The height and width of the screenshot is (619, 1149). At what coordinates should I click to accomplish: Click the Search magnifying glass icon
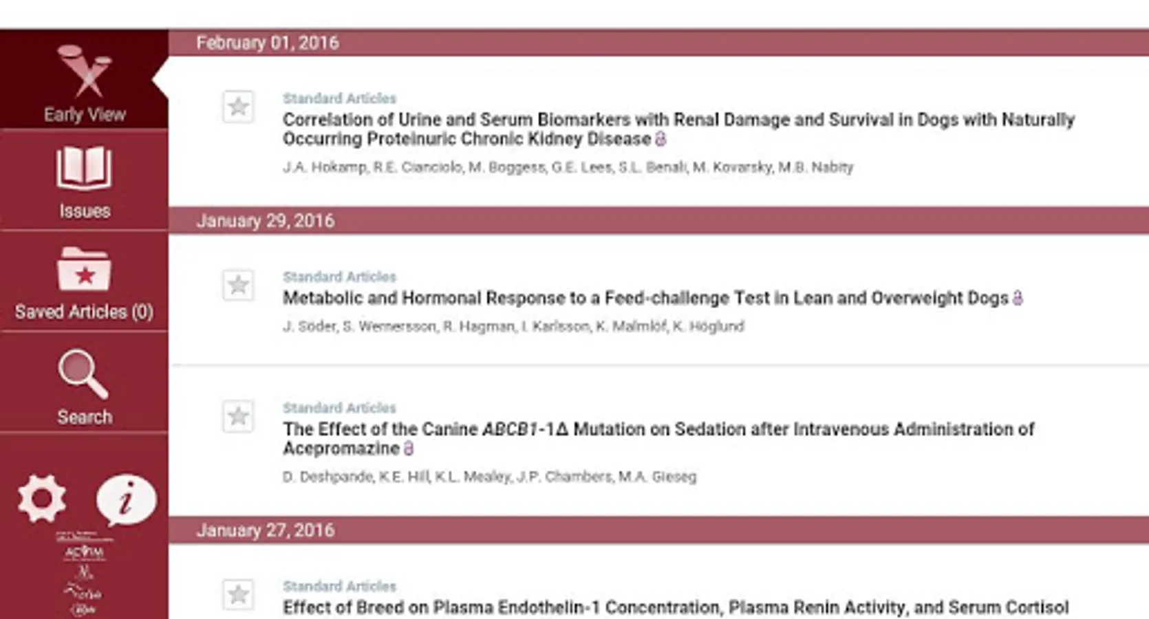click(83, 373)
